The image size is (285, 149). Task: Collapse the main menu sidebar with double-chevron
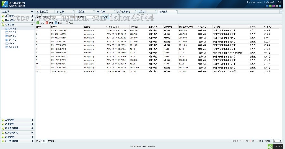click(x=32, y=12)
